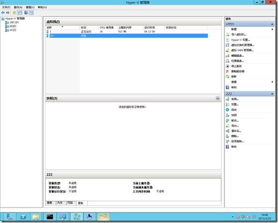Click the yellow up-folder toolbar icon
This screenshot has width=278, height=223.
(14, 12)
